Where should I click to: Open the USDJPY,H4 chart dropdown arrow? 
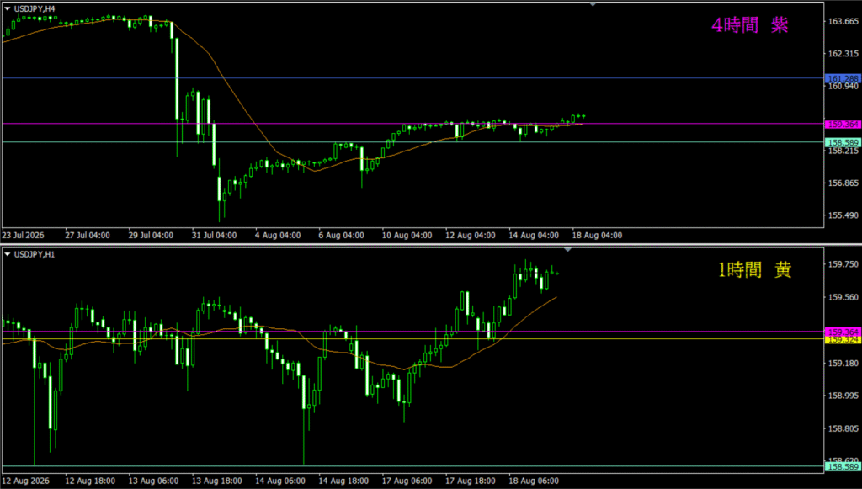[x=7, y=8]
